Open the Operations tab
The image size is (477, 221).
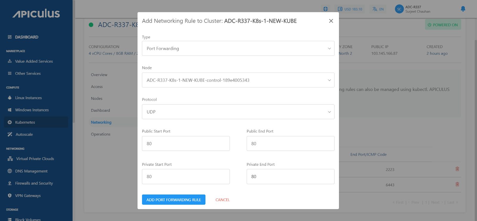tap(101, 134)
